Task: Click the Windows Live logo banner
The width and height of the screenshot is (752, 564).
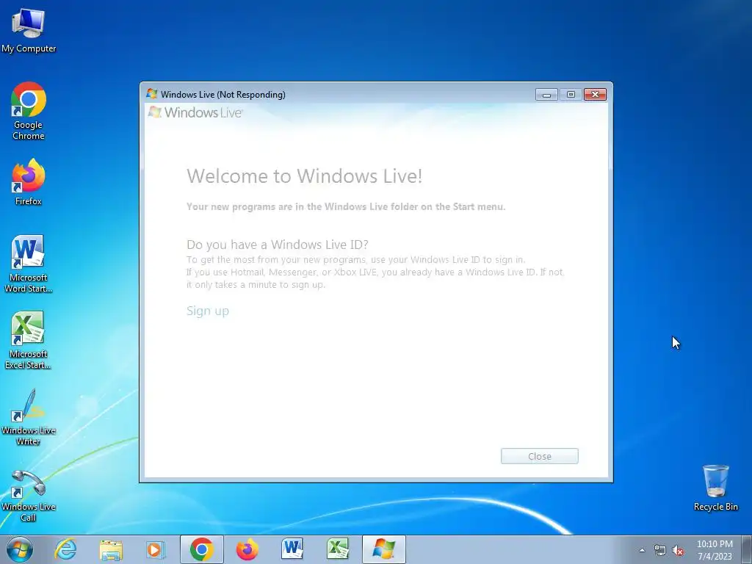Action: 195,112
